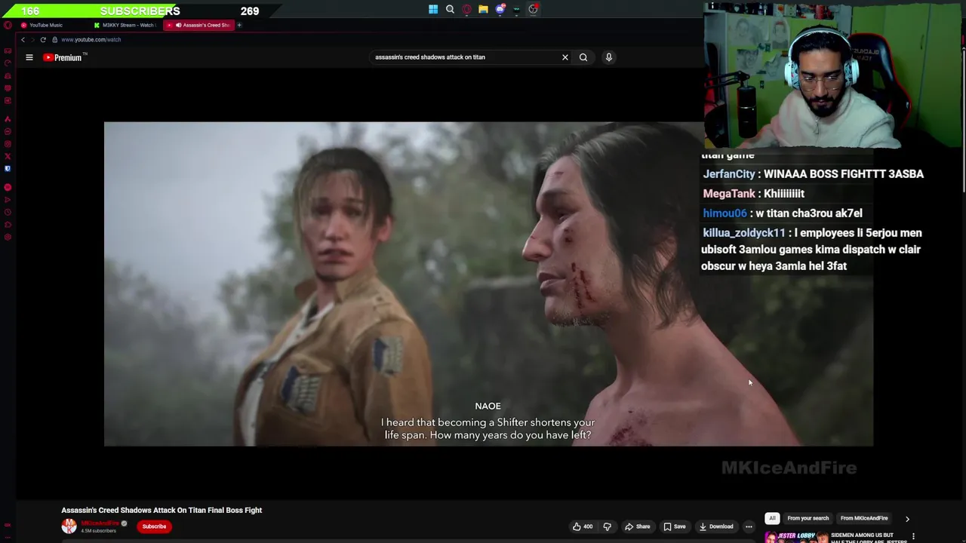Go back with the browser back arrow
The width and height of the screenshot is (966, 543).
coord(23,39)
